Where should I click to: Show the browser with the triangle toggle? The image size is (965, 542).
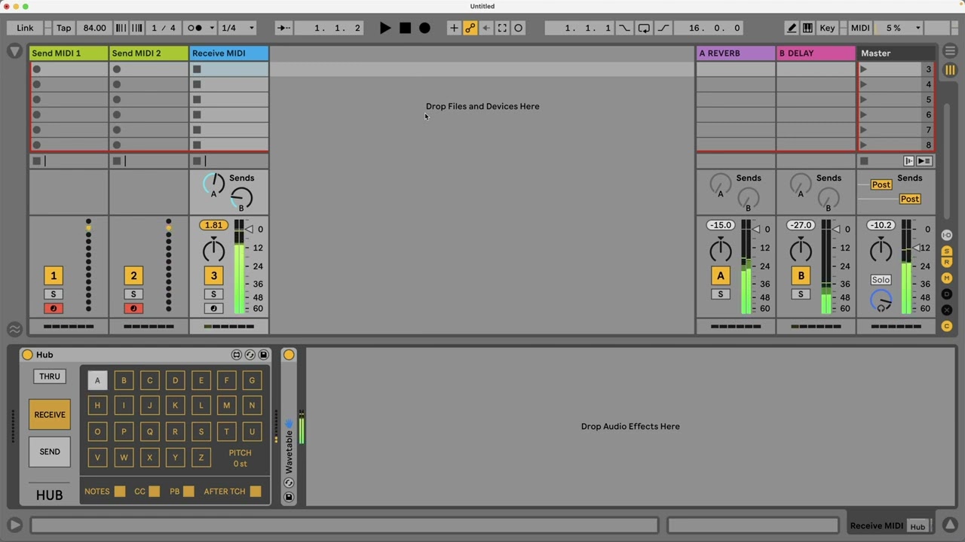coord(14,51)
